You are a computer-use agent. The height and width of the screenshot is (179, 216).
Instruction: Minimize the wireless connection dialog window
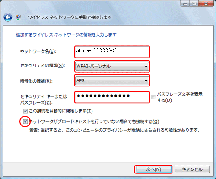(x=185, y=4)
